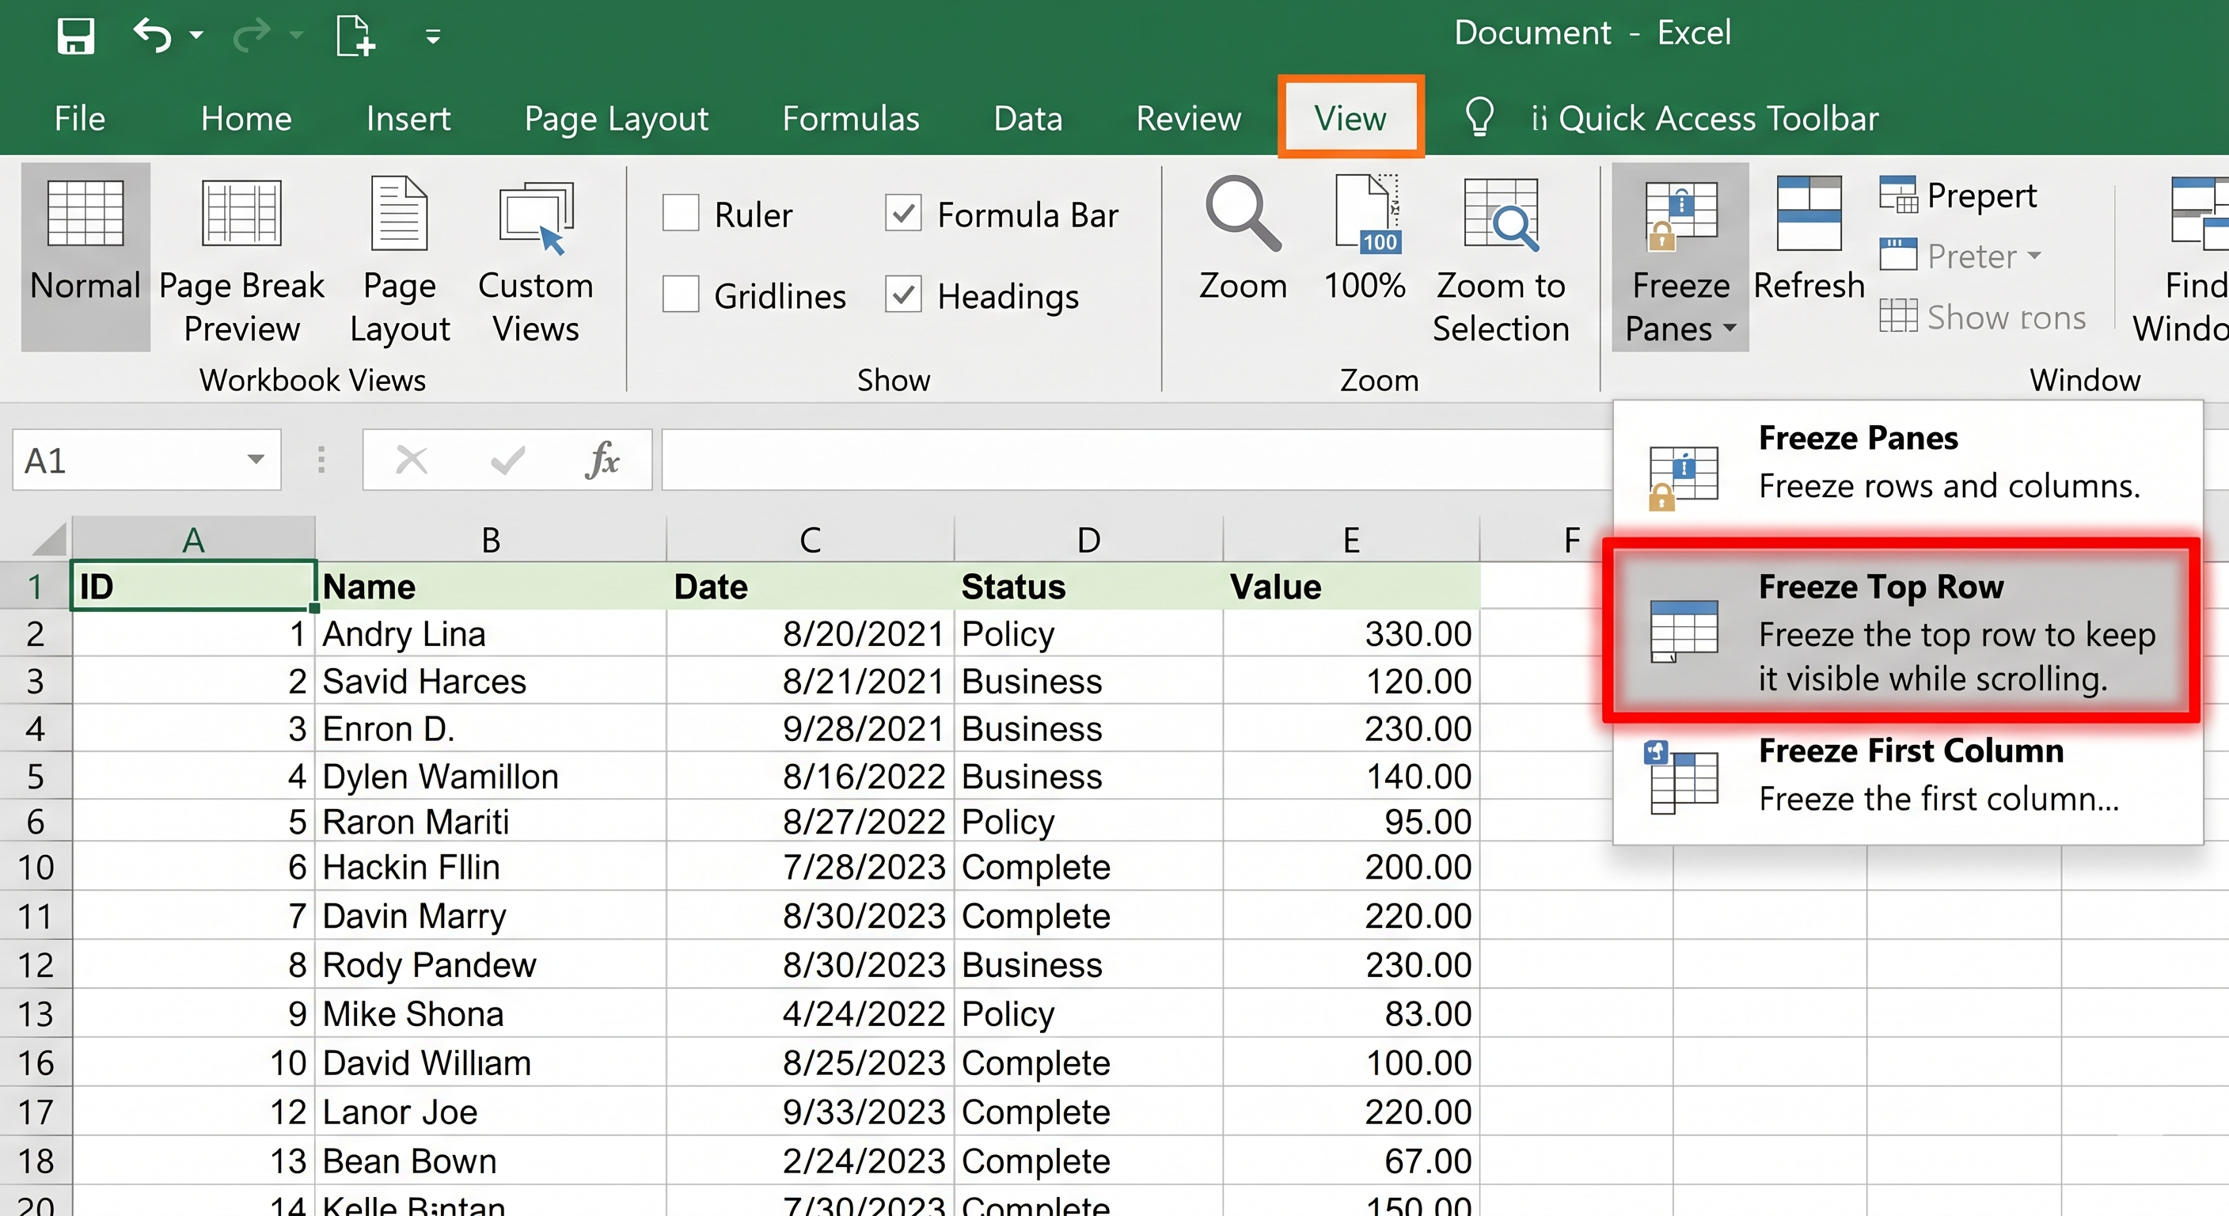Click the Enter checkmark formula icon
The width and height of the screenshot is (2229, 1216).
[x=508, y=460]
